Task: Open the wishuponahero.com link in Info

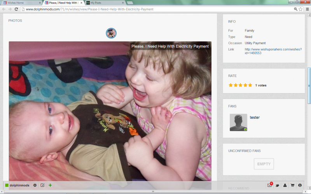Action: click(273, 51)
